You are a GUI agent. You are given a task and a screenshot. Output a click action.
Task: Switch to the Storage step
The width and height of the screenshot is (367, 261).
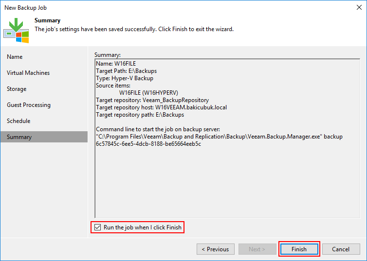coord(17,89)
